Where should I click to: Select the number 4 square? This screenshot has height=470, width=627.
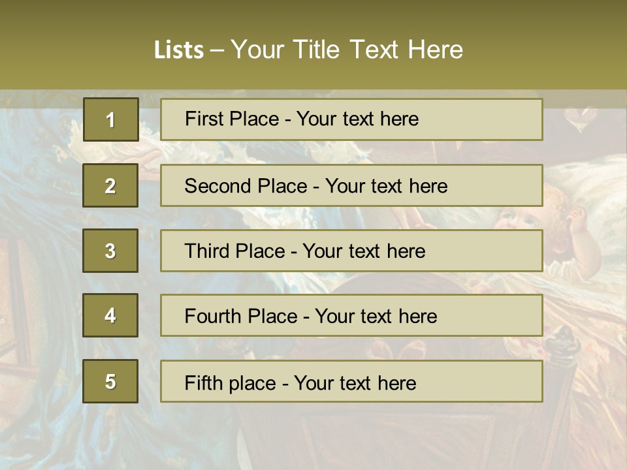(x=110, y=315)
